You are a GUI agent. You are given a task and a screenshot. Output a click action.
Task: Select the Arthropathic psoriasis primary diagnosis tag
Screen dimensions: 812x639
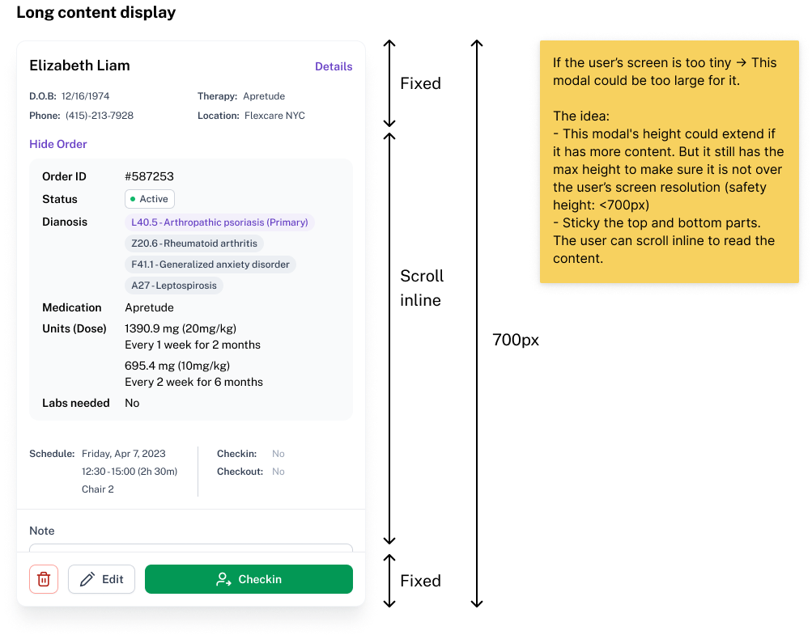point(219,222)
